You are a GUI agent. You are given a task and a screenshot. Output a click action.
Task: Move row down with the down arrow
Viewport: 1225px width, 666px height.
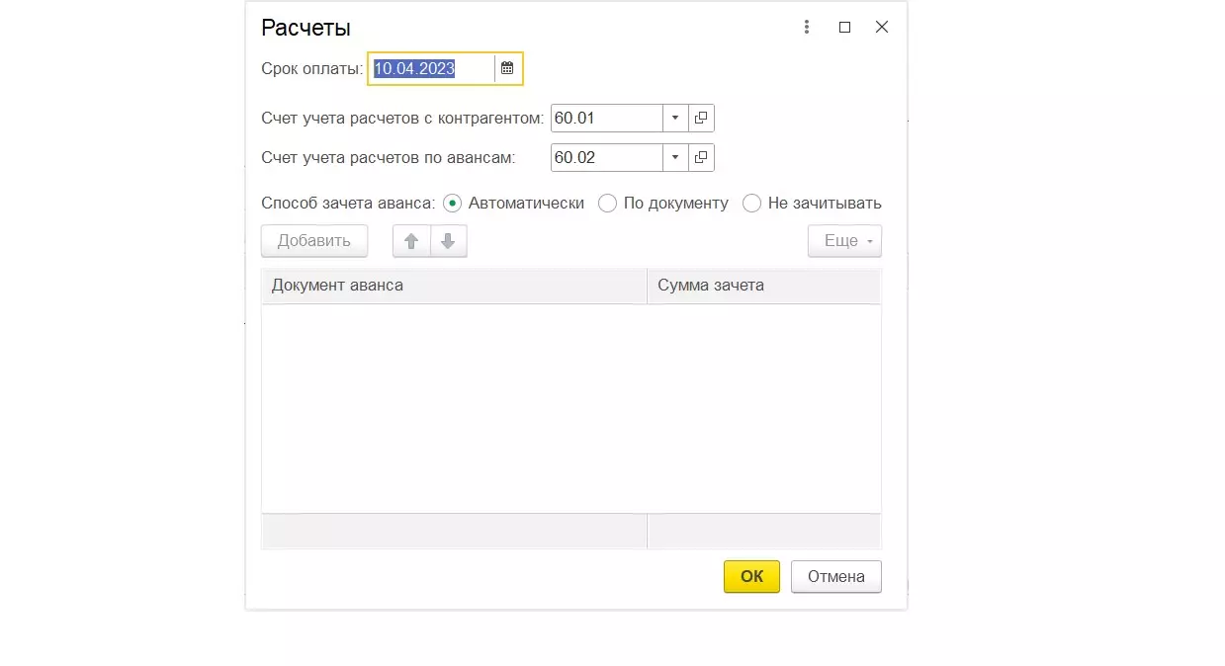tap(448, 241)
